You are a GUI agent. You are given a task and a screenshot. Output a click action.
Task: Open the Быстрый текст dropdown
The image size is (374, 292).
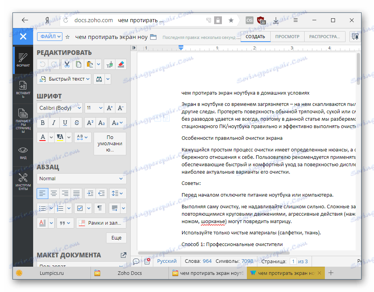coord(64,79)
